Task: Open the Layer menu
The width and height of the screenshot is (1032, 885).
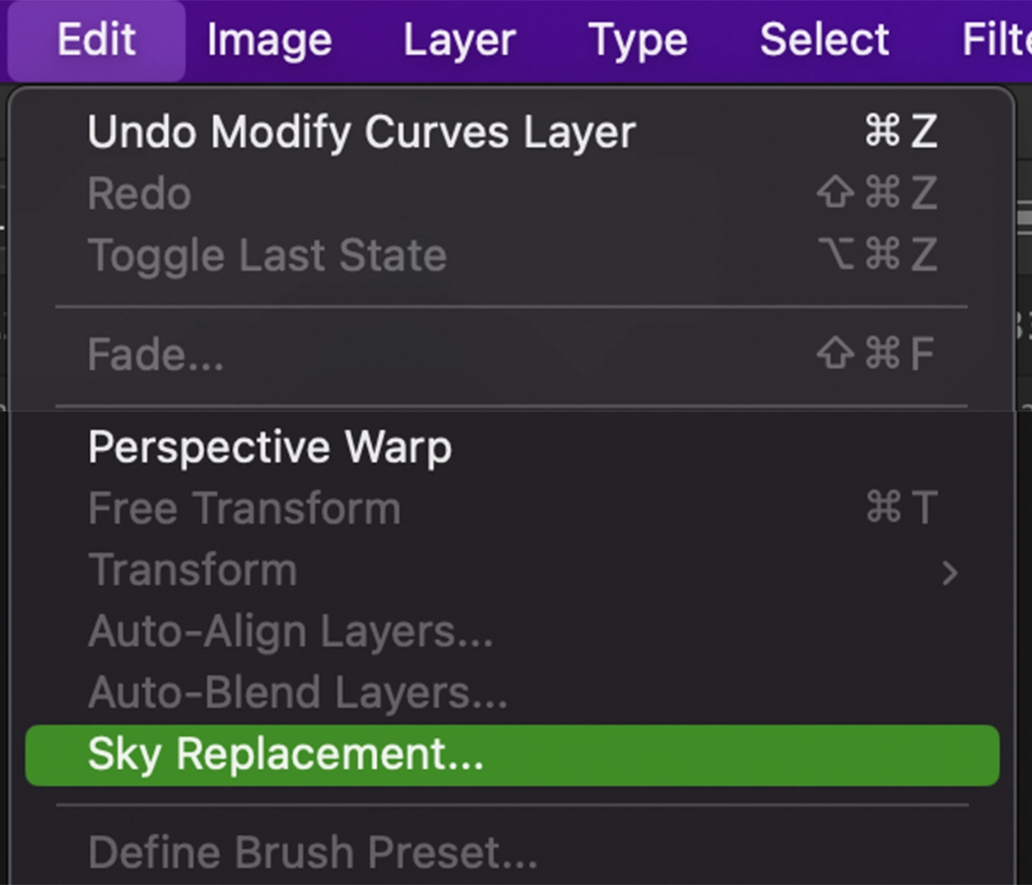Action: (x=459, y=39)
